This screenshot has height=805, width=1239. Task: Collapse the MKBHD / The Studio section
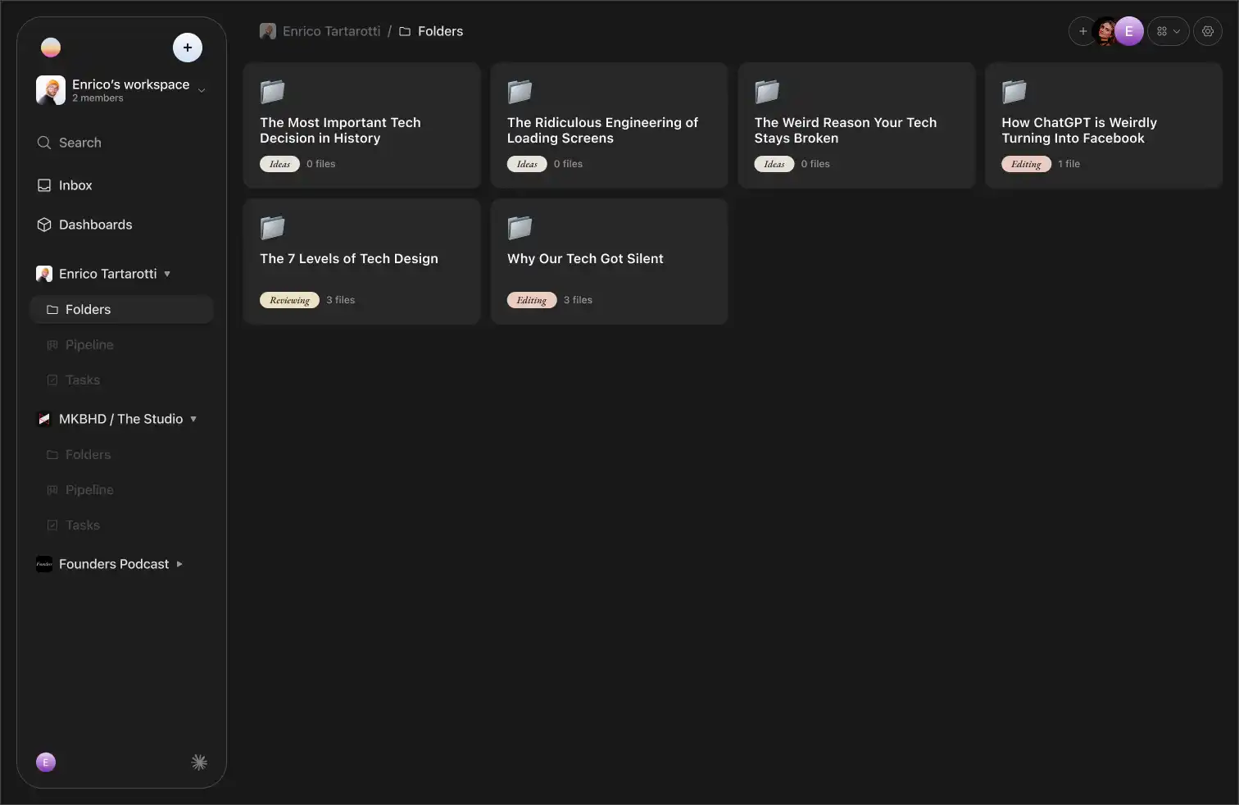pyautogui.click(x=193, y=419)
